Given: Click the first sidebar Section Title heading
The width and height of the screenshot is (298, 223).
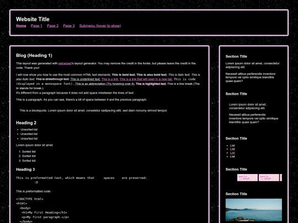Looking at the screenshot, I should [x=236, y=57].
